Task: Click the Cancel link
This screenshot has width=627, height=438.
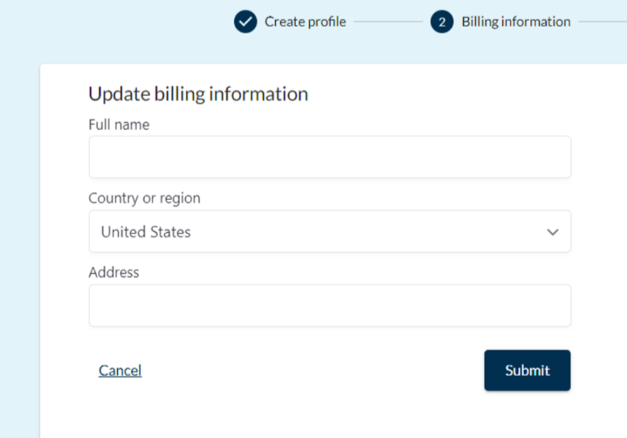Action: (119, 370)
